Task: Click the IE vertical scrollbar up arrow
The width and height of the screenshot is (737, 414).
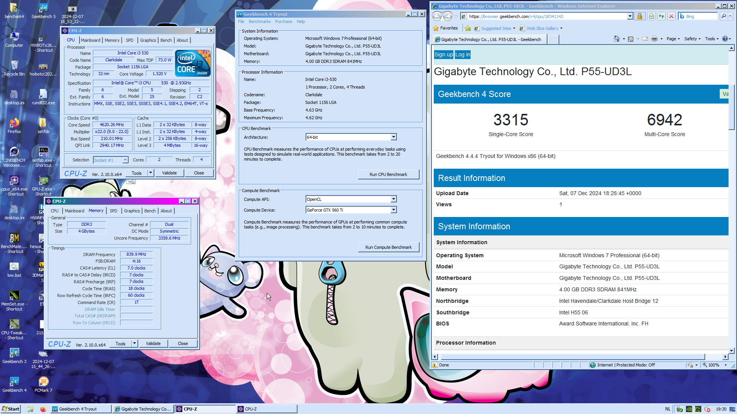Action: 732,48
